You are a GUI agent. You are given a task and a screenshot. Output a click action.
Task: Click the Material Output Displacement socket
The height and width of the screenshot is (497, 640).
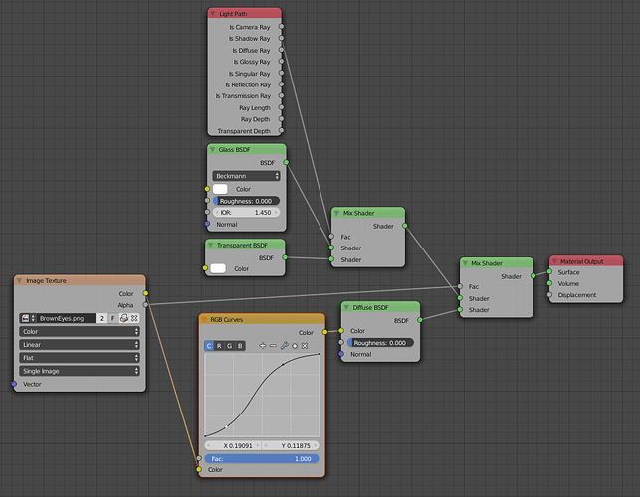pyautogui.click(x=549, y=295)
